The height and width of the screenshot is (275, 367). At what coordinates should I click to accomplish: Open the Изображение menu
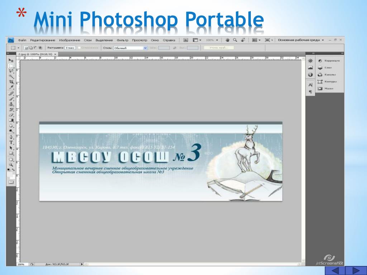pos(70,40)
